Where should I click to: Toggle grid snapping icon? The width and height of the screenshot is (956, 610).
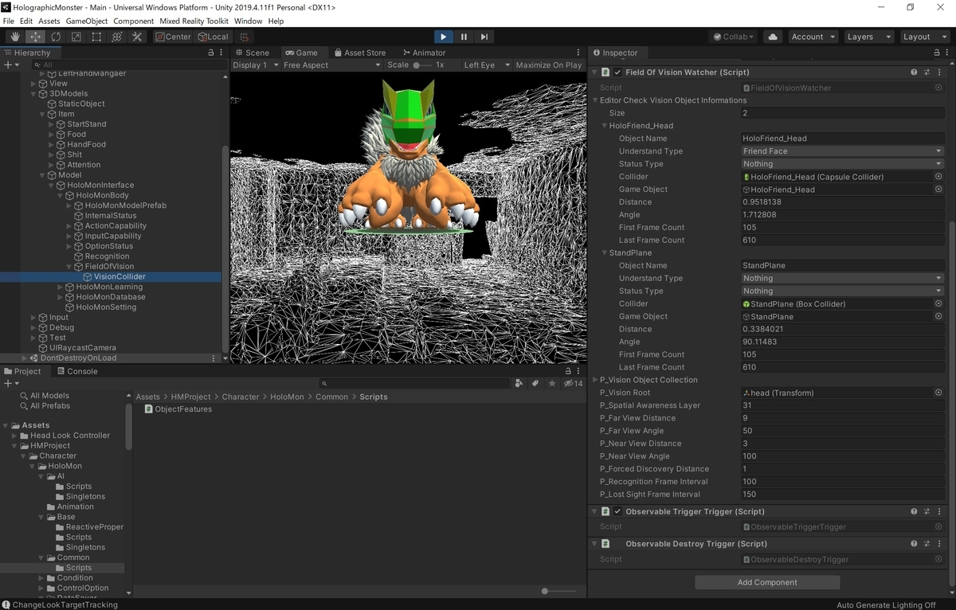point(245,37)
